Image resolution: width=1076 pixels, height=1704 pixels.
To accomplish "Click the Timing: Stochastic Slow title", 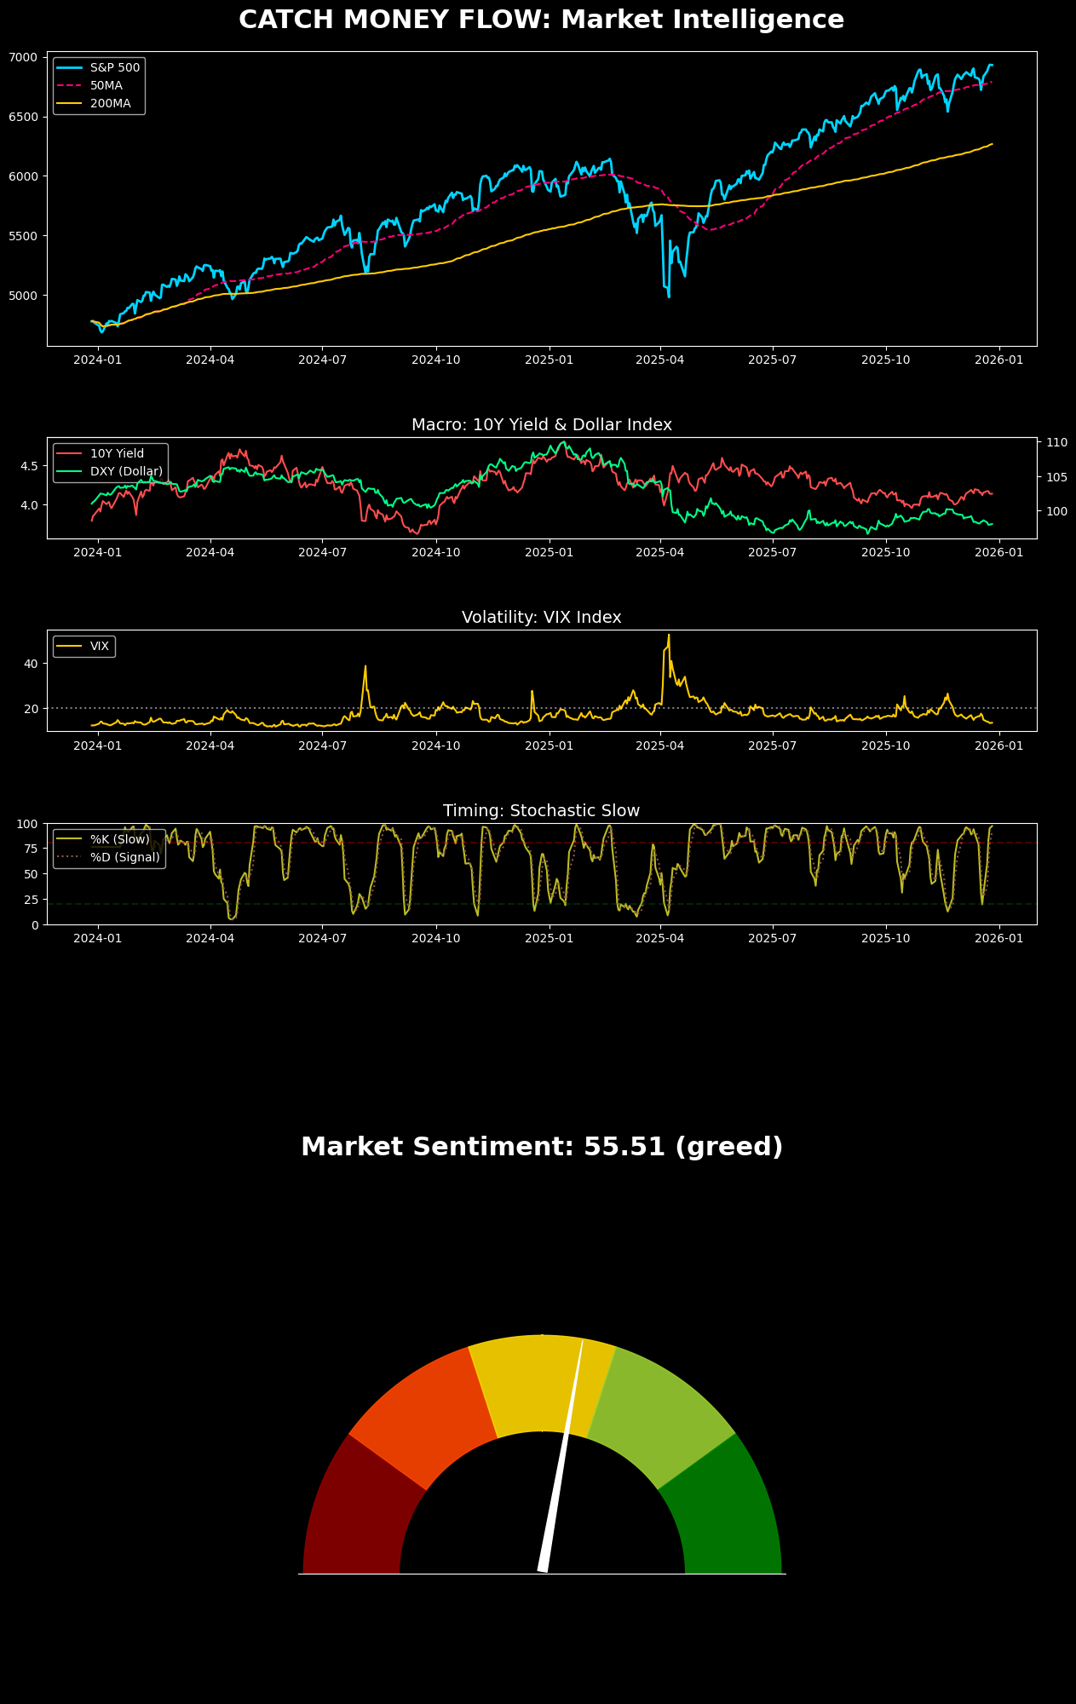I will coord(541,810).
